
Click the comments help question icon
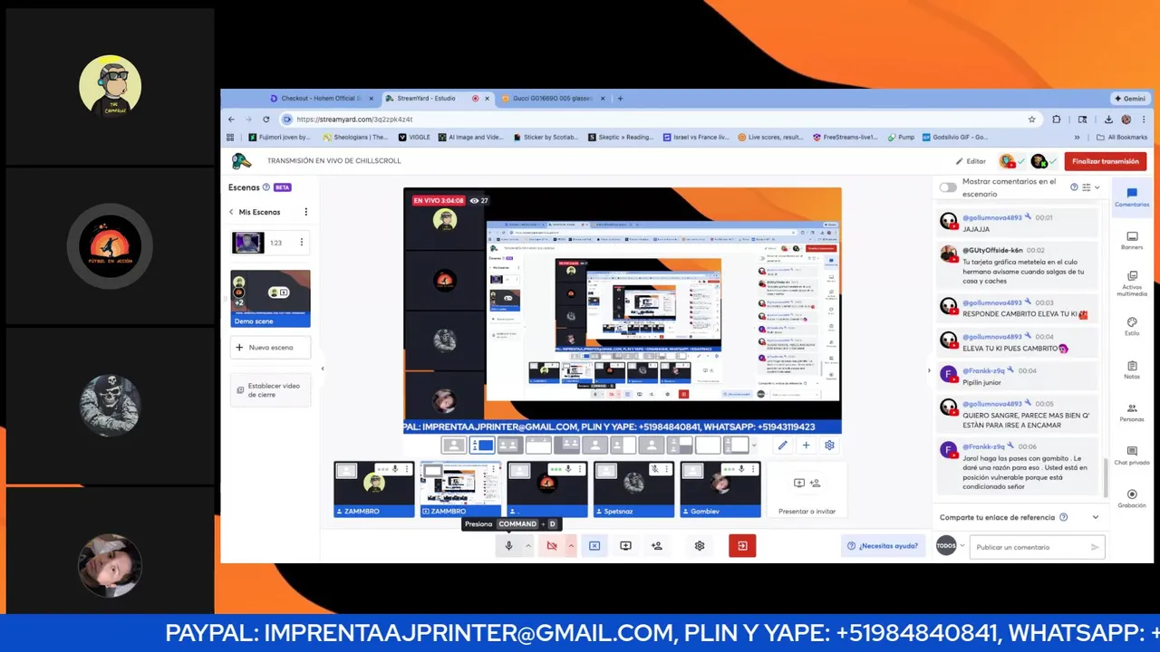coord(1074,187)
